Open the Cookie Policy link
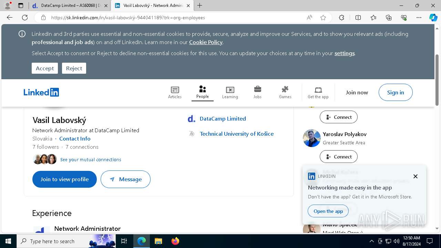Screen dimensions: 441x248 [206, 42]
